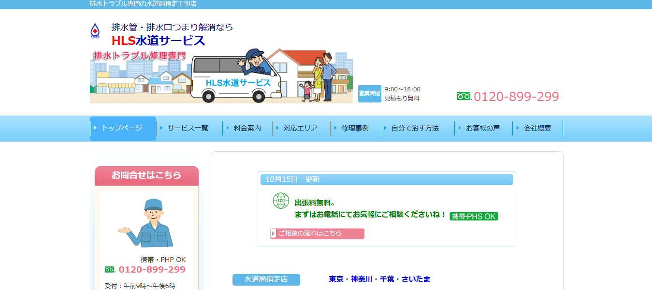Screen dimensions: 652x290
Task: Navigate to 自分で治す方法 page
Action: coord(415,129)
